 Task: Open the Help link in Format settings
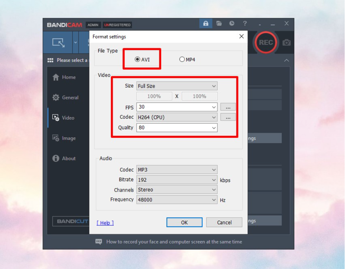pos(105,223)
